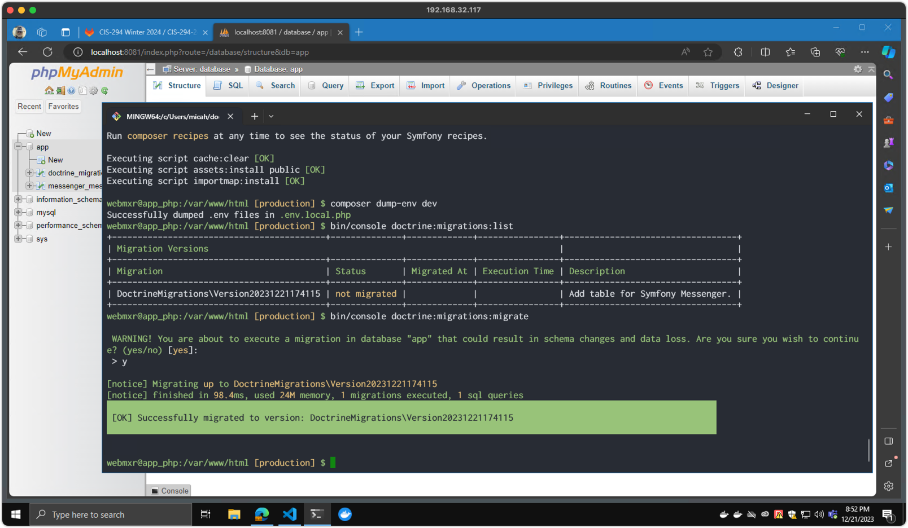Expand the mysql database node

click(x=19, y=213)
